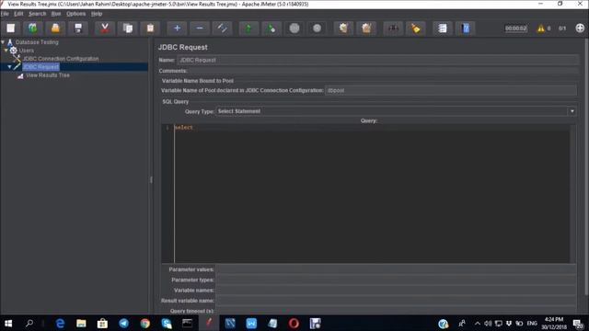Click into the SQL query editor
Screen dimensions: 589x331
pyautogui.click(x=372, y=193)
